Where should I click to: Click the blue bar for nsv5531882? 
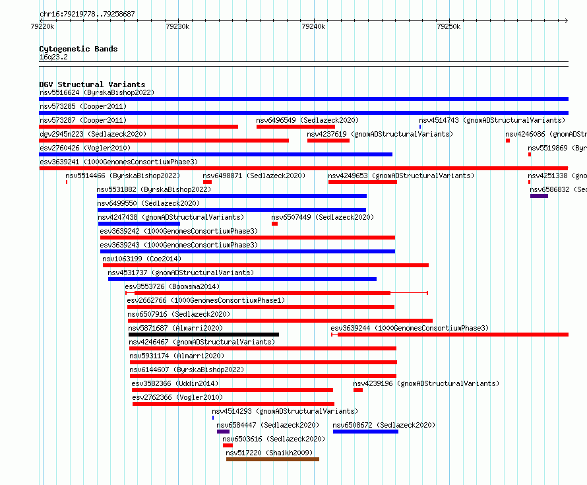[232, 196]
